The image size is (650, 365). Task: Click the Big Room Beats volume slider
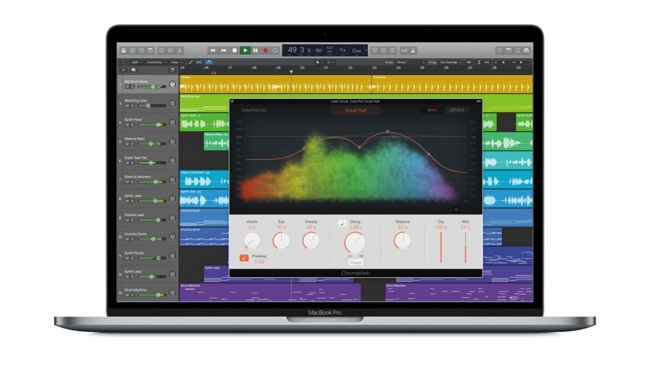tap(151, 86)
